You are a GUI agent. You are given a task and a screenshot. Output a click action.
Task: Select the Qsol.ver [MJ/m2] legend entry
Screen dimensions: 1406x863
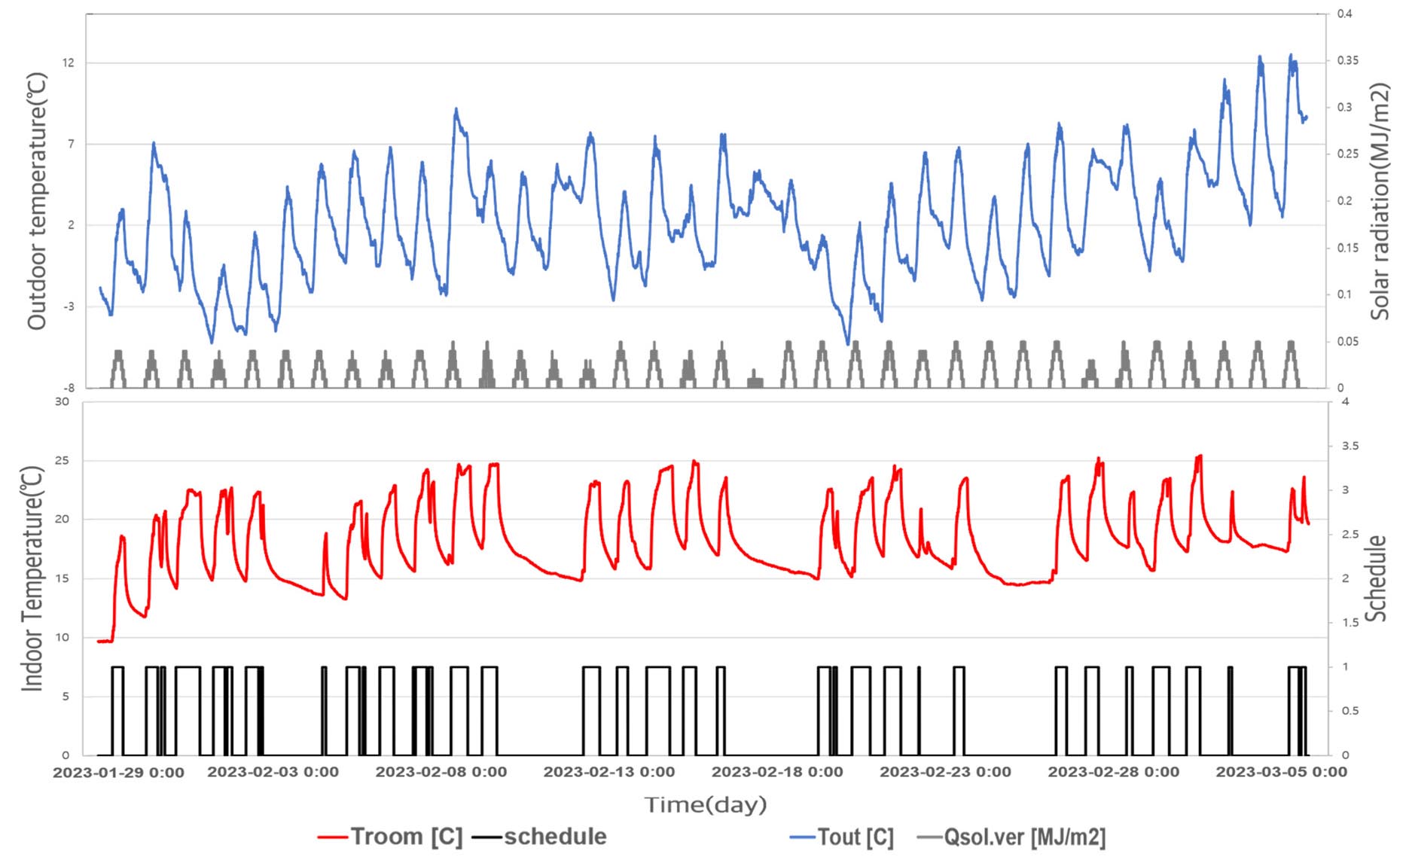[x=1024, y=837]
